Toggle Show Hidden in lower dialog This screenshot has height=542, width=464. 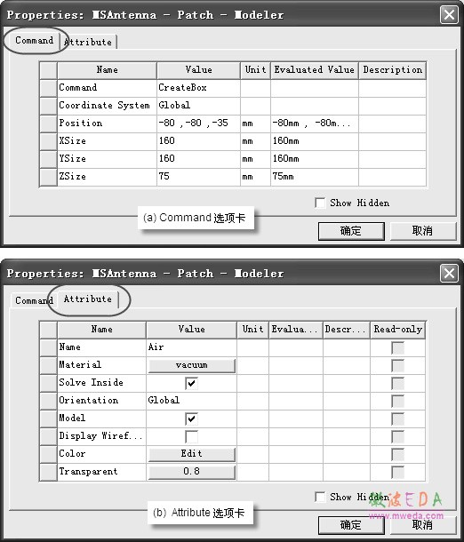pos(320,497)
